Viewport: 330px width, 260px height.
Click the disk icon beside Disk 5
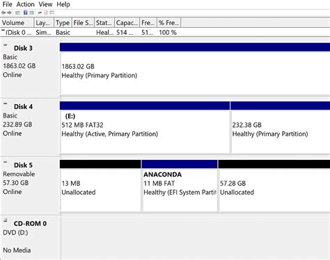(x=6, y=162)
